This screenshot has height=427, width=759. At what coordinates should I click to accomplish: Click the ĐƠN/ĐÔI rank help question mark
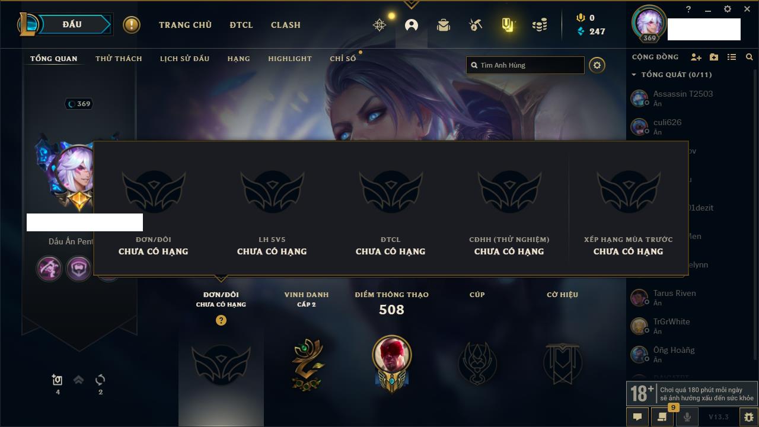pyautogui.click(x=221, y=320)
